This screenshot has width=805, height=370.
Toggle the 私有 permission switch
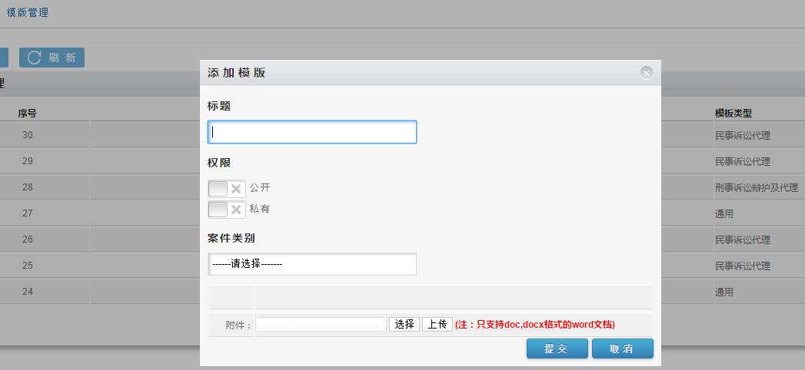click(x=227, y=210)
